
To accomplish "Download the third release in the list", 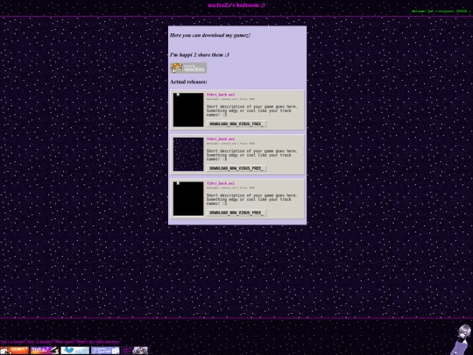I will click(x=236, y=212).
